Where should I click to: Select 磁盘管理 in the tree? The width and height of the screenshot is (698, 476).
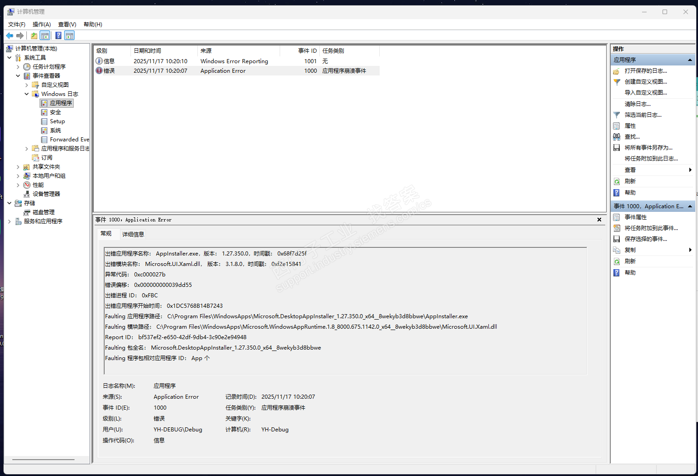click(44, 212)
